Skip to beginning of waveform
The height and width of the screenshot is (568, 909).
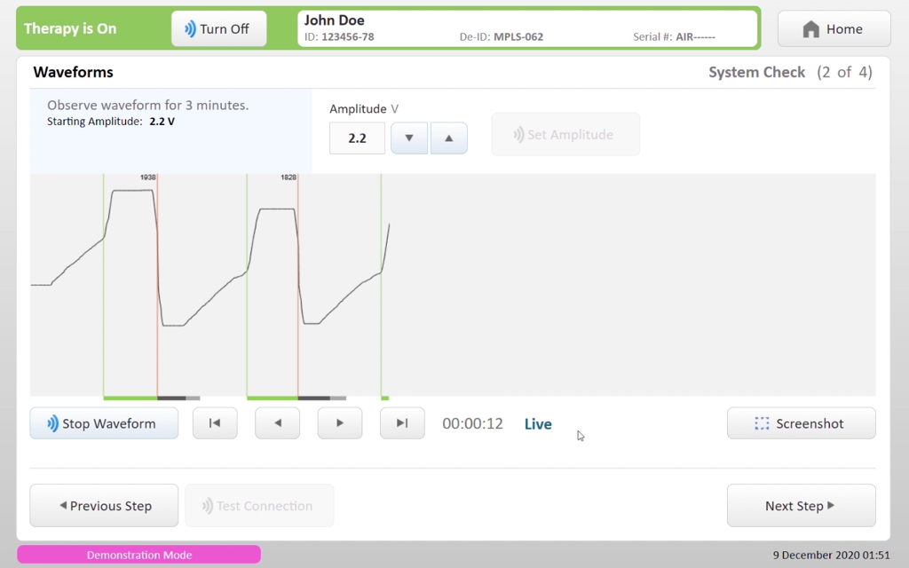coord(215,423)
